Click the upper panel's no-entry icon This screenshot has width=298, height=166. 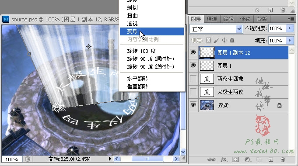tap(257, 10)
